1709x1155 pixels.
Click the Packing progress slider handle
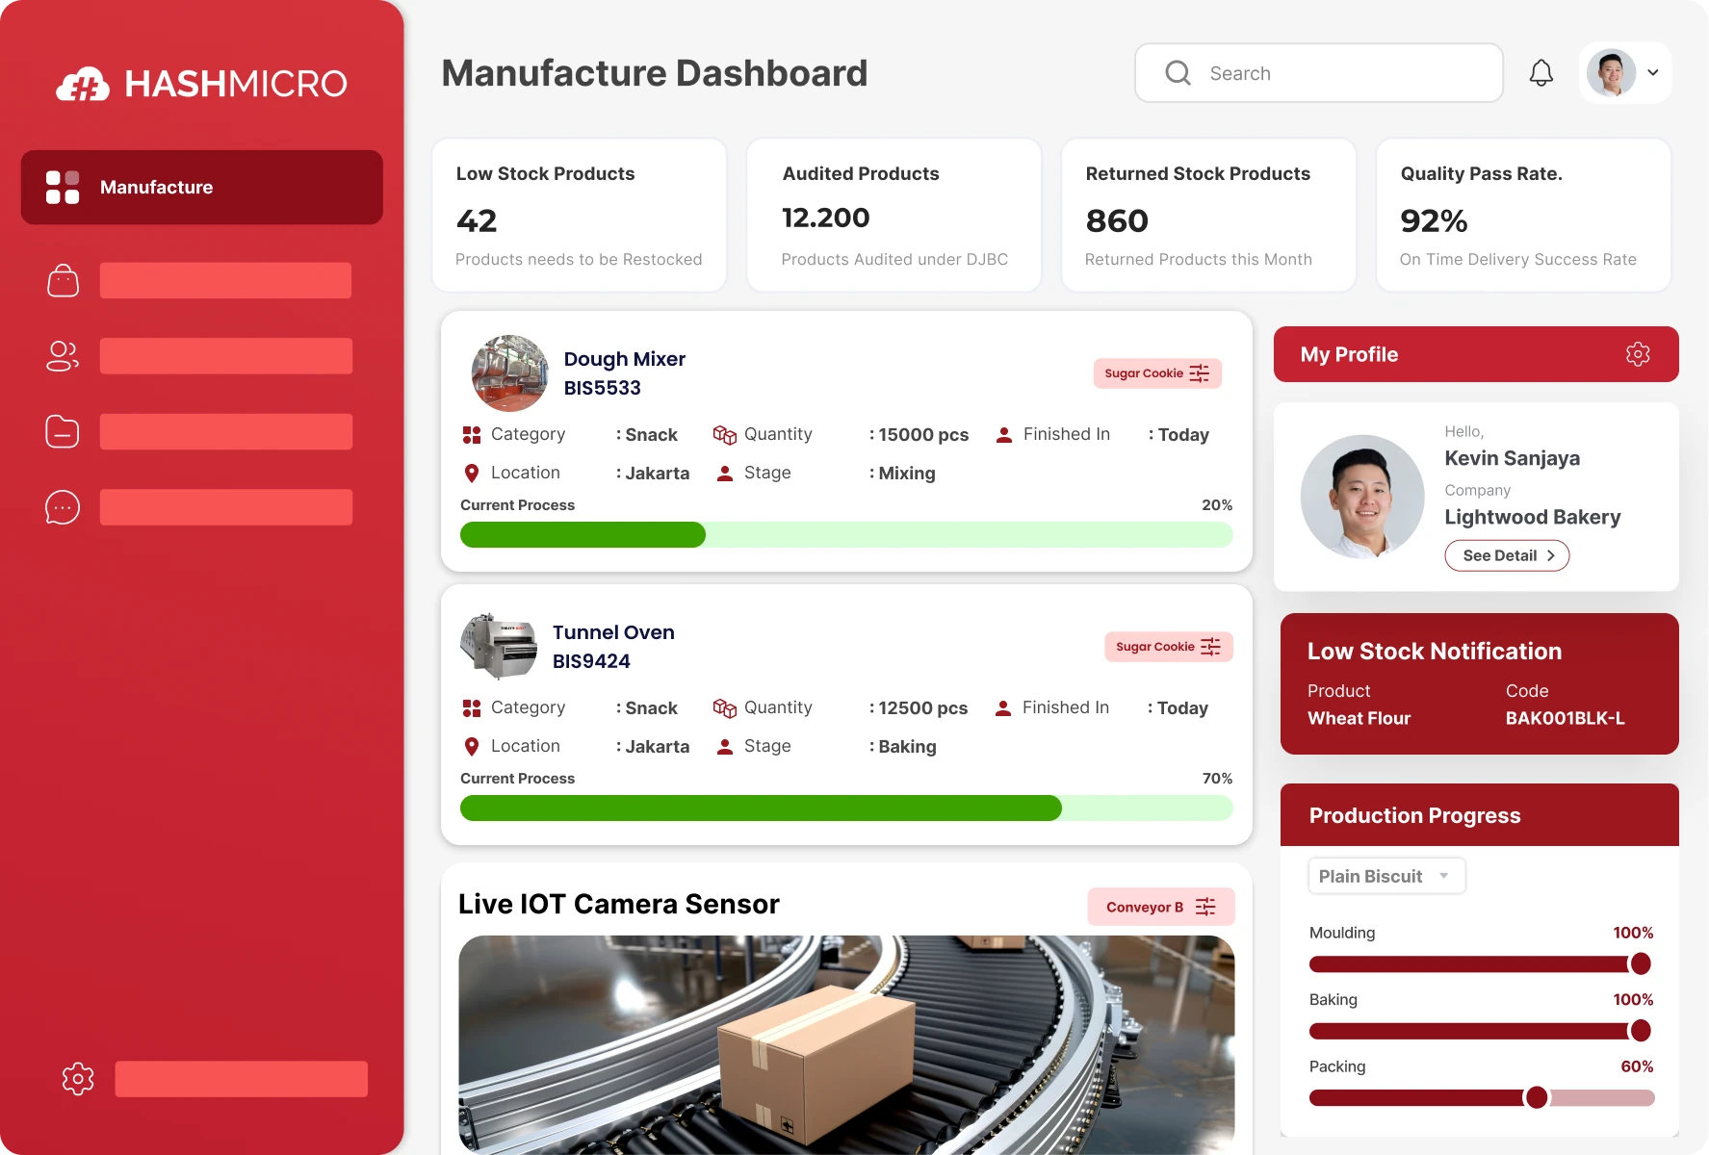[x=1537, y=1097]
